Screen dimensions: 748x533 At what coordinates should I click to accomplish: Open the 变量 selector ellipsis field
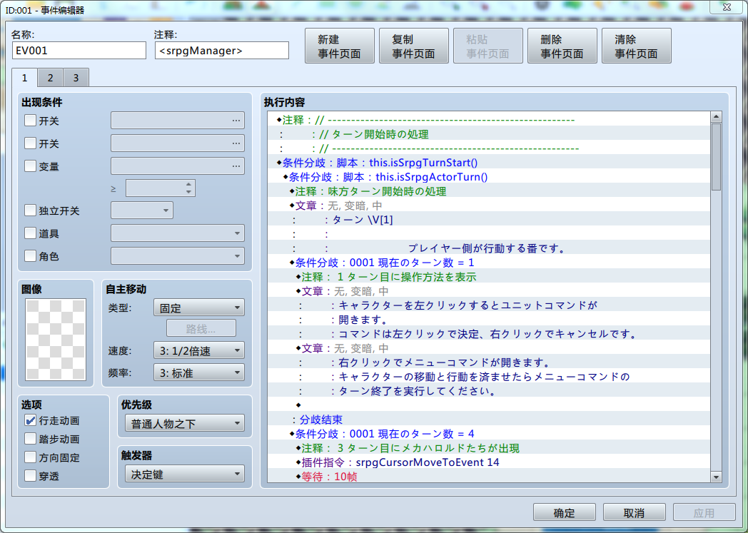(x=178, y=166)
